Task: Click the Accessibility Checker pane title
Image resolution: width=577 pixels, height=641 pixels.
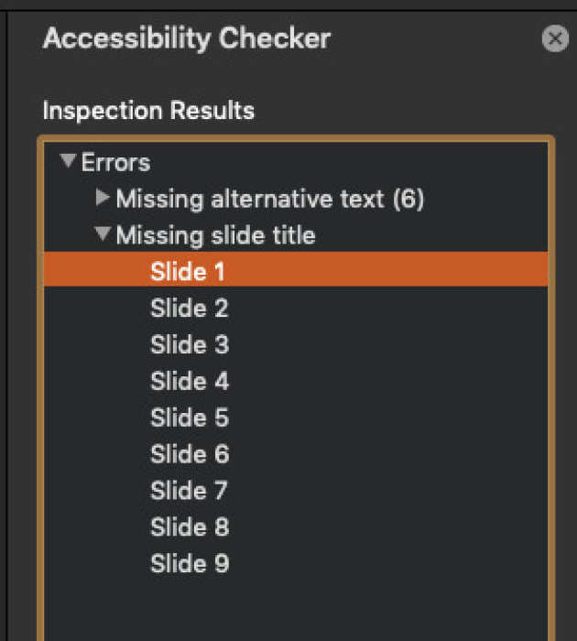Action: (186, 38)
